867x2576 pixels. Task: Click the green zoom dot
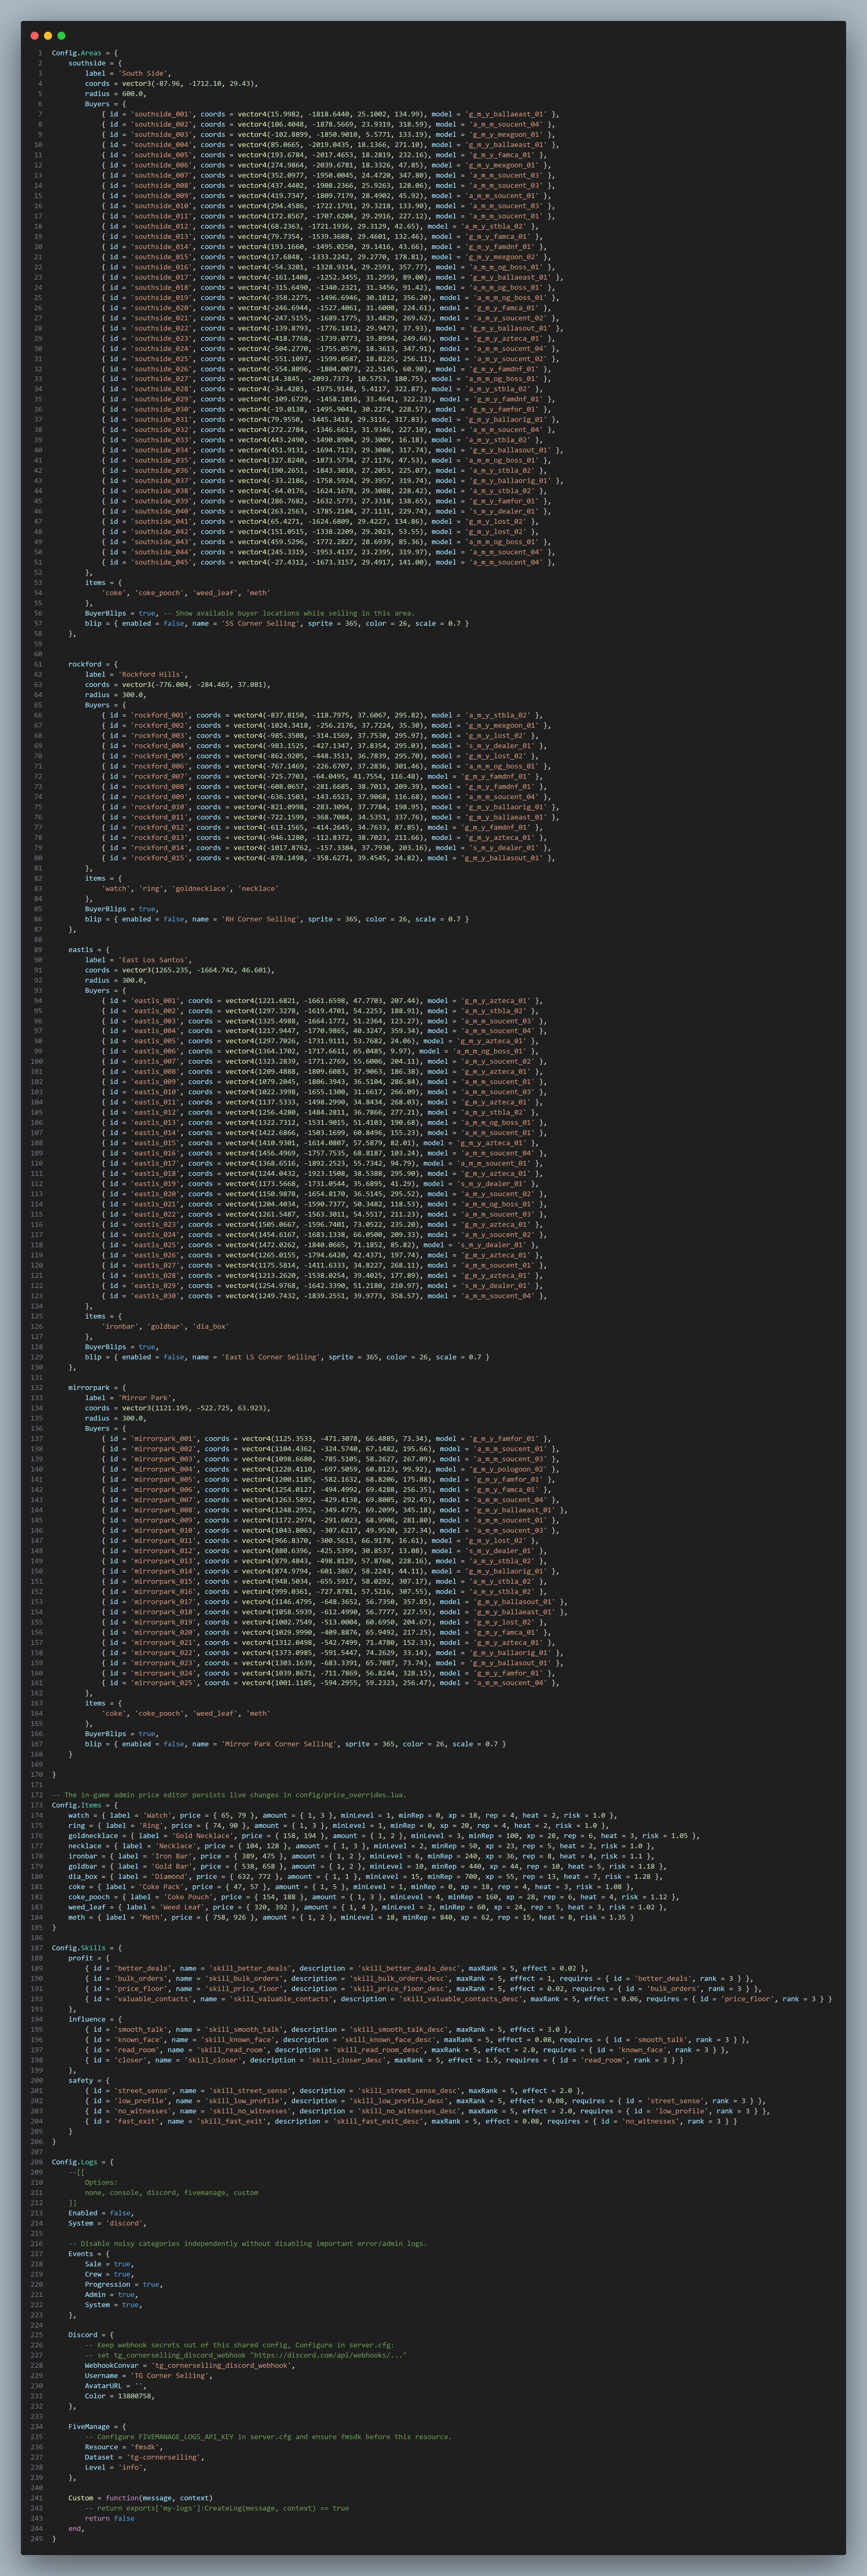62,36
